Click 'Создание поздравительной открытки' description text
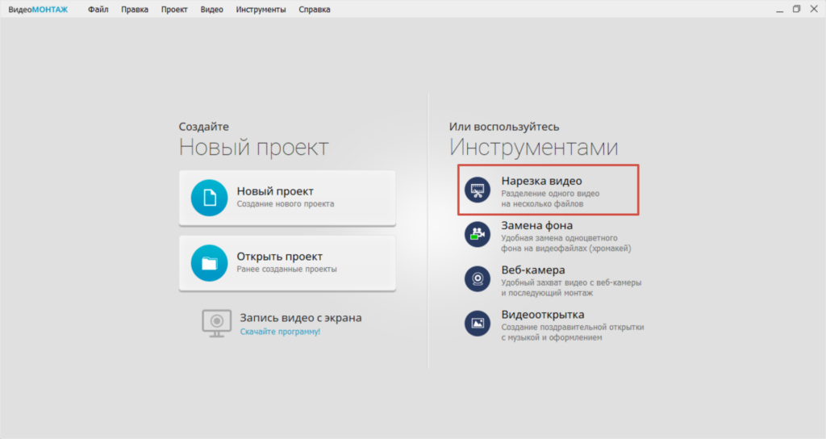 click(572, 328)
